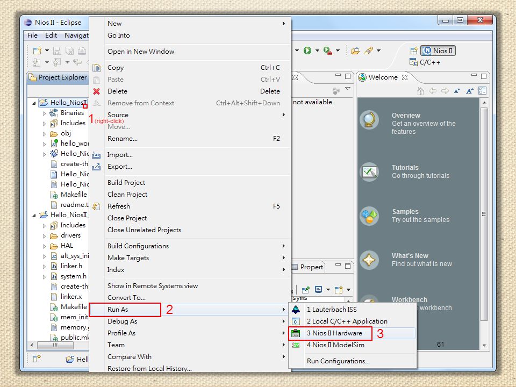
Task: Switch to the C/C++ perspective
Action: click(425, 62)
